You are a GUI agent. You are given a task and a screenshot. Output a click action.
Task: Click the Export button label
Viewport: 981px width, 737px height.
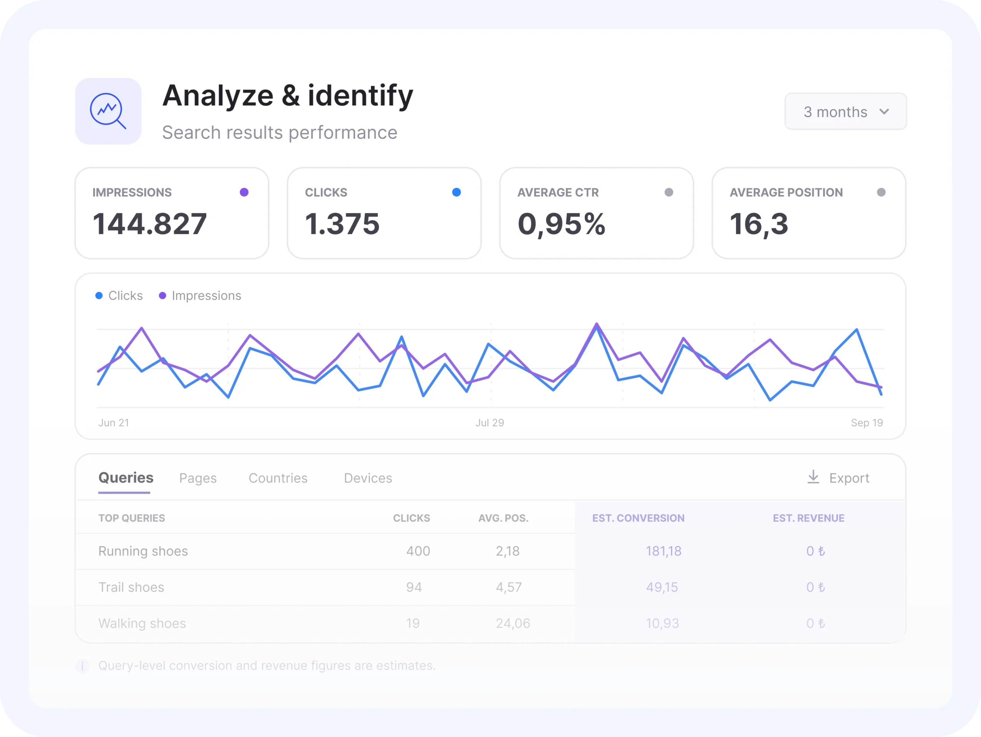(x=849, y=478)
